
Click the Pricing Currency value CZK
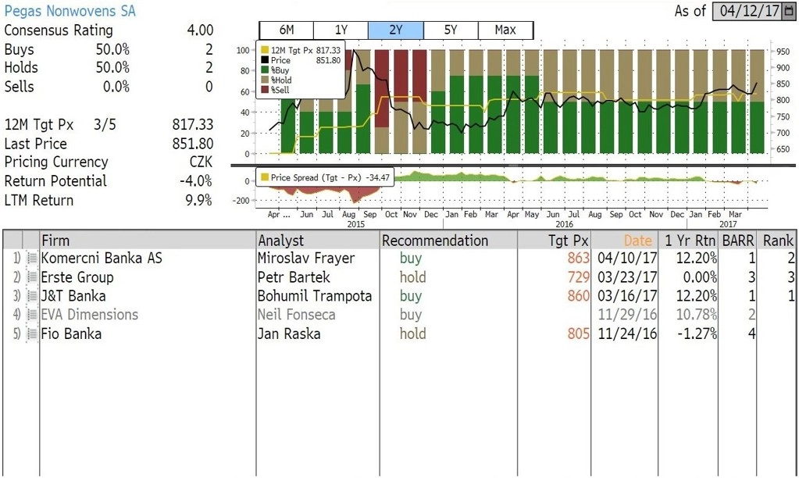point(201,162)
